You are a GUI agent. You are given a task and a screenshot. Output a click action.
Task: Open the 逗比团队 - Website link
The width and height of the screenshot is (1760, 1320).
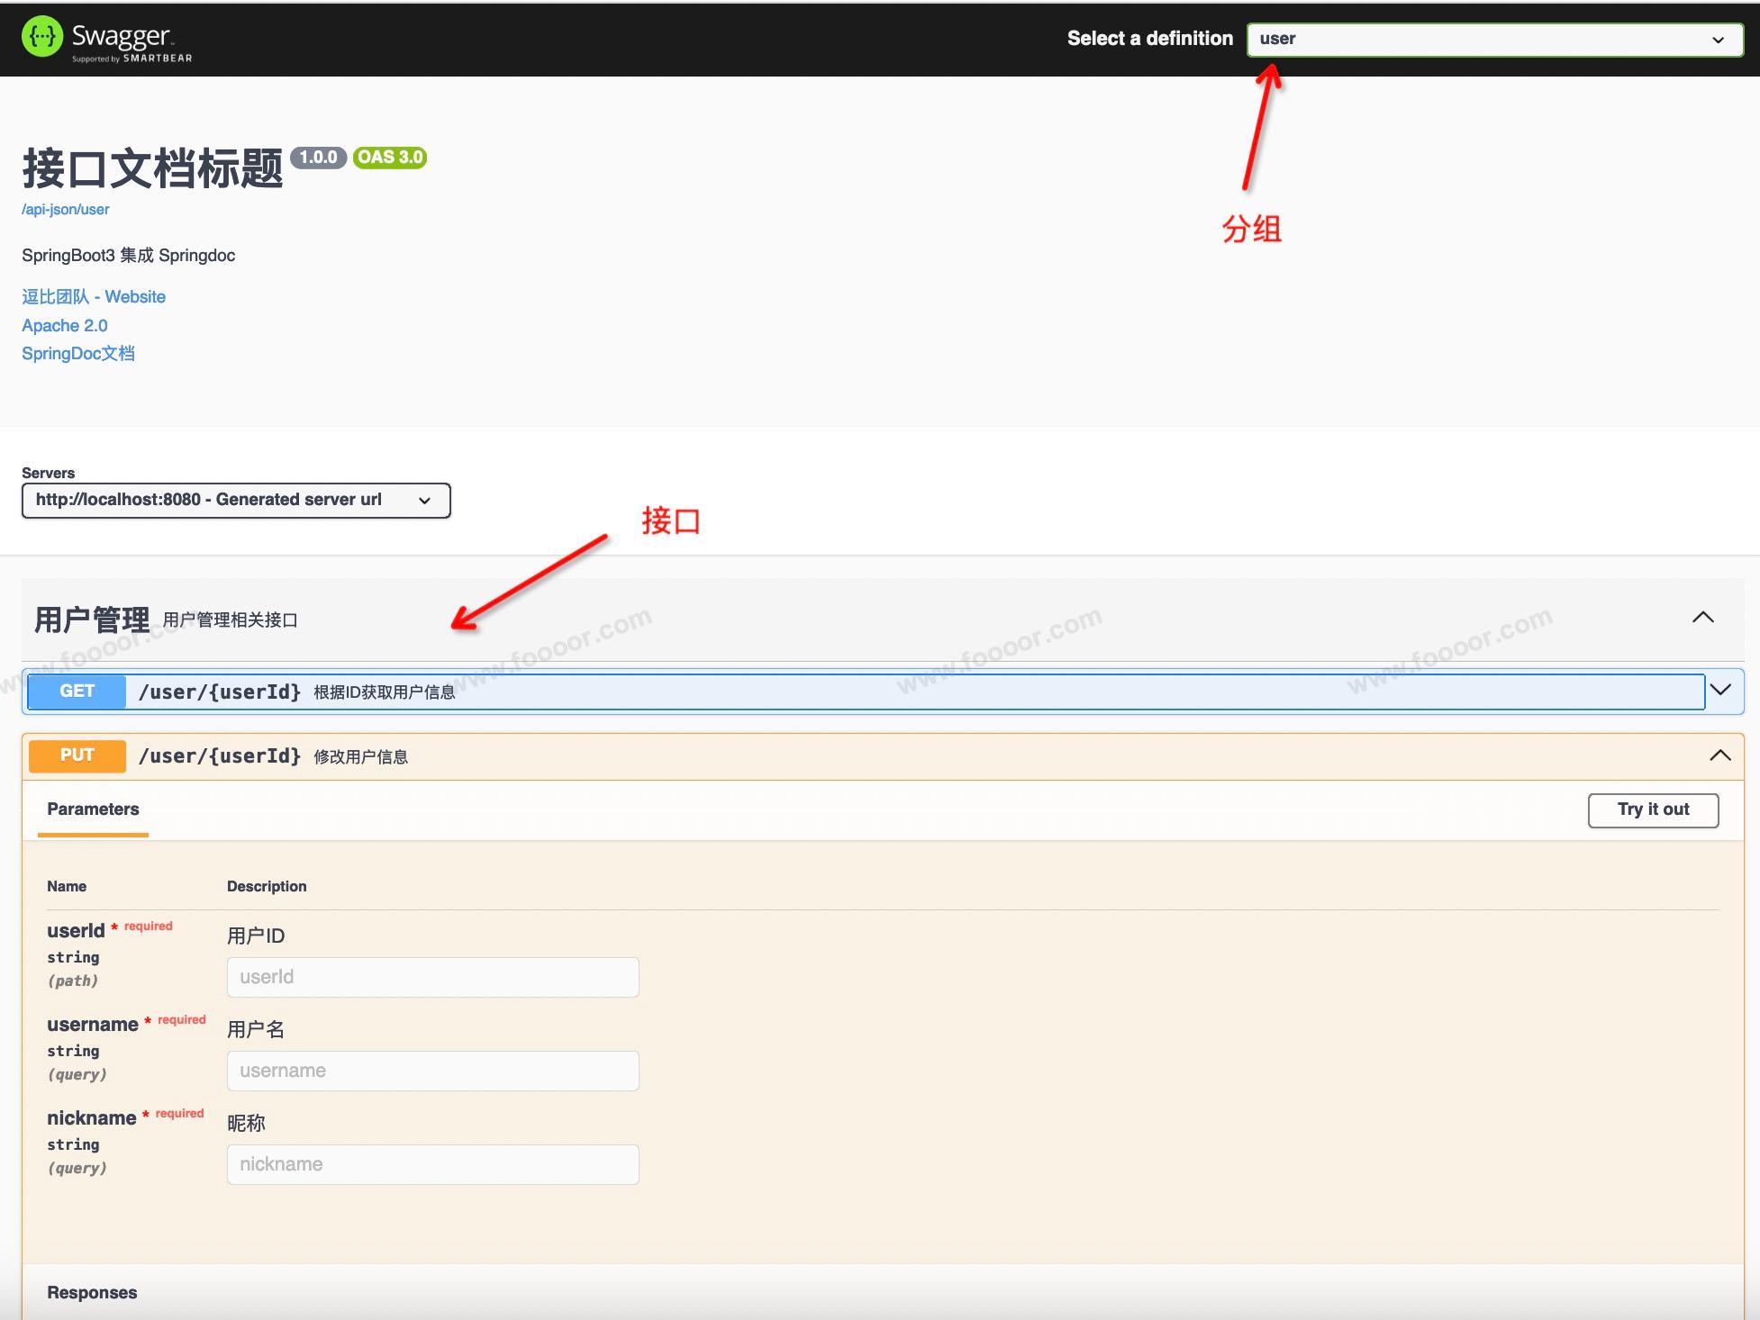[94, 297]
